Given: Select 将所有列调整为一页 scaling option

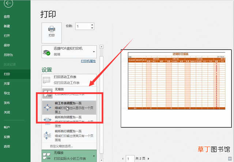Looking at the screenshot, I should [69, 121].
